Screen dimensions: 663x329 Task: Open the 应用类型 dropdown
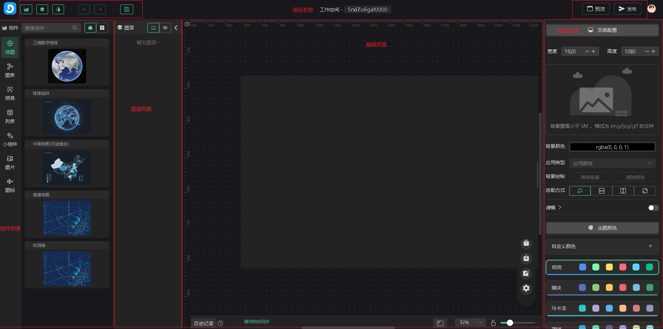(612, 163)
